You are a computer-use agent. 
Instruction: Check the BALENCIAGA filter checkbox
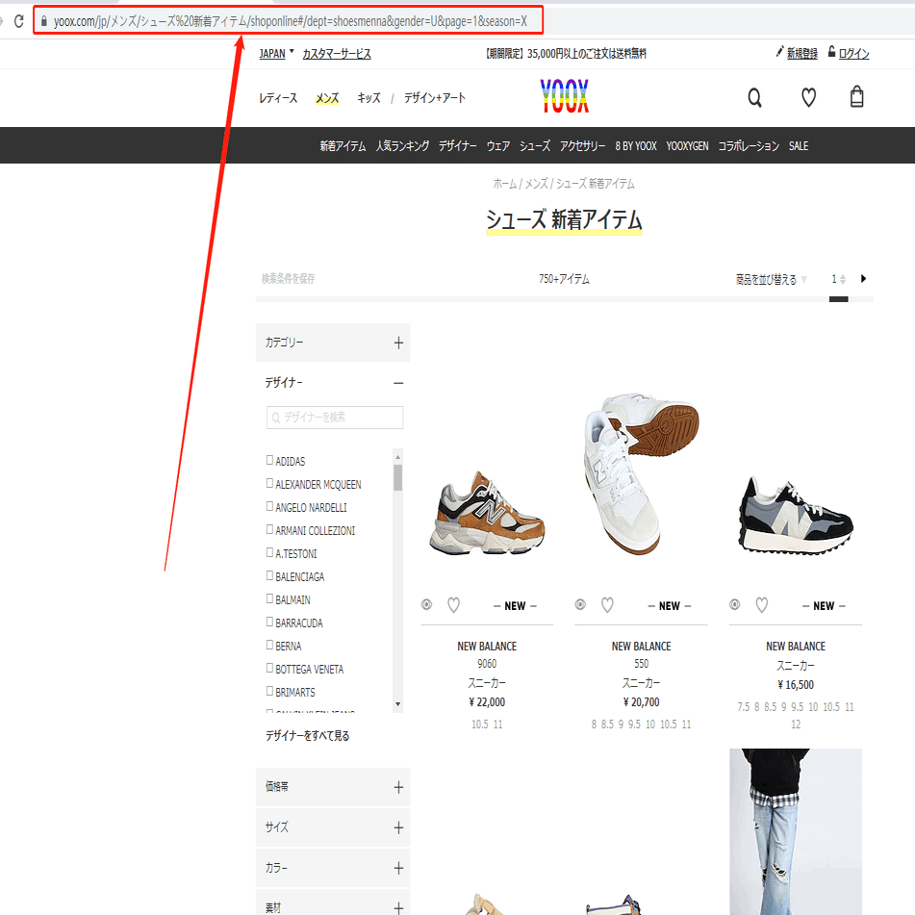[x=268, y=576]
